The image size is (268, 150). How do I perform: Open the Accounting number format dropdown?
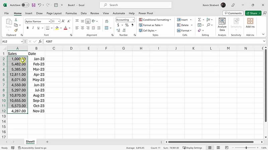[133, 20]
